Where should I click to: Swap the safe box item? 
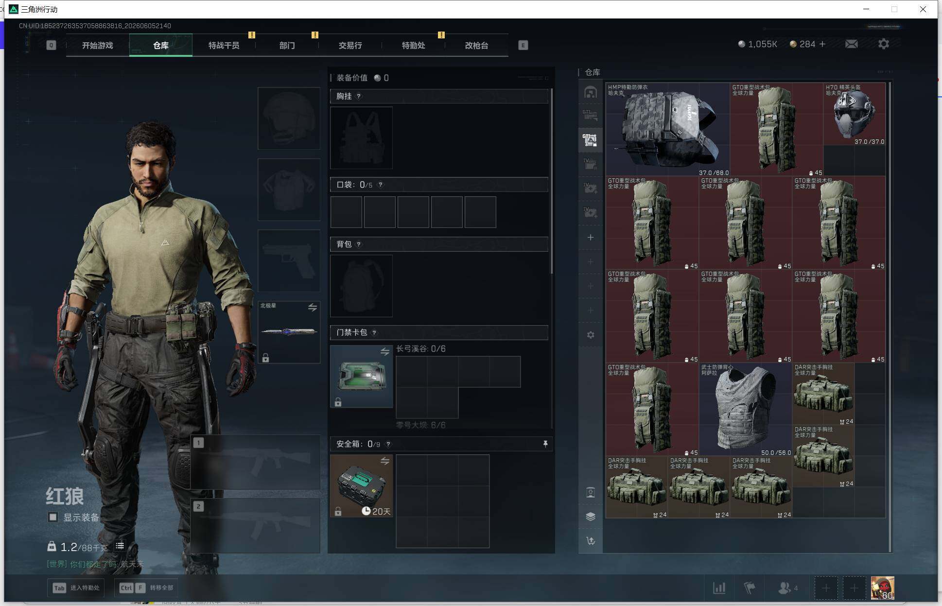point(385,461)
